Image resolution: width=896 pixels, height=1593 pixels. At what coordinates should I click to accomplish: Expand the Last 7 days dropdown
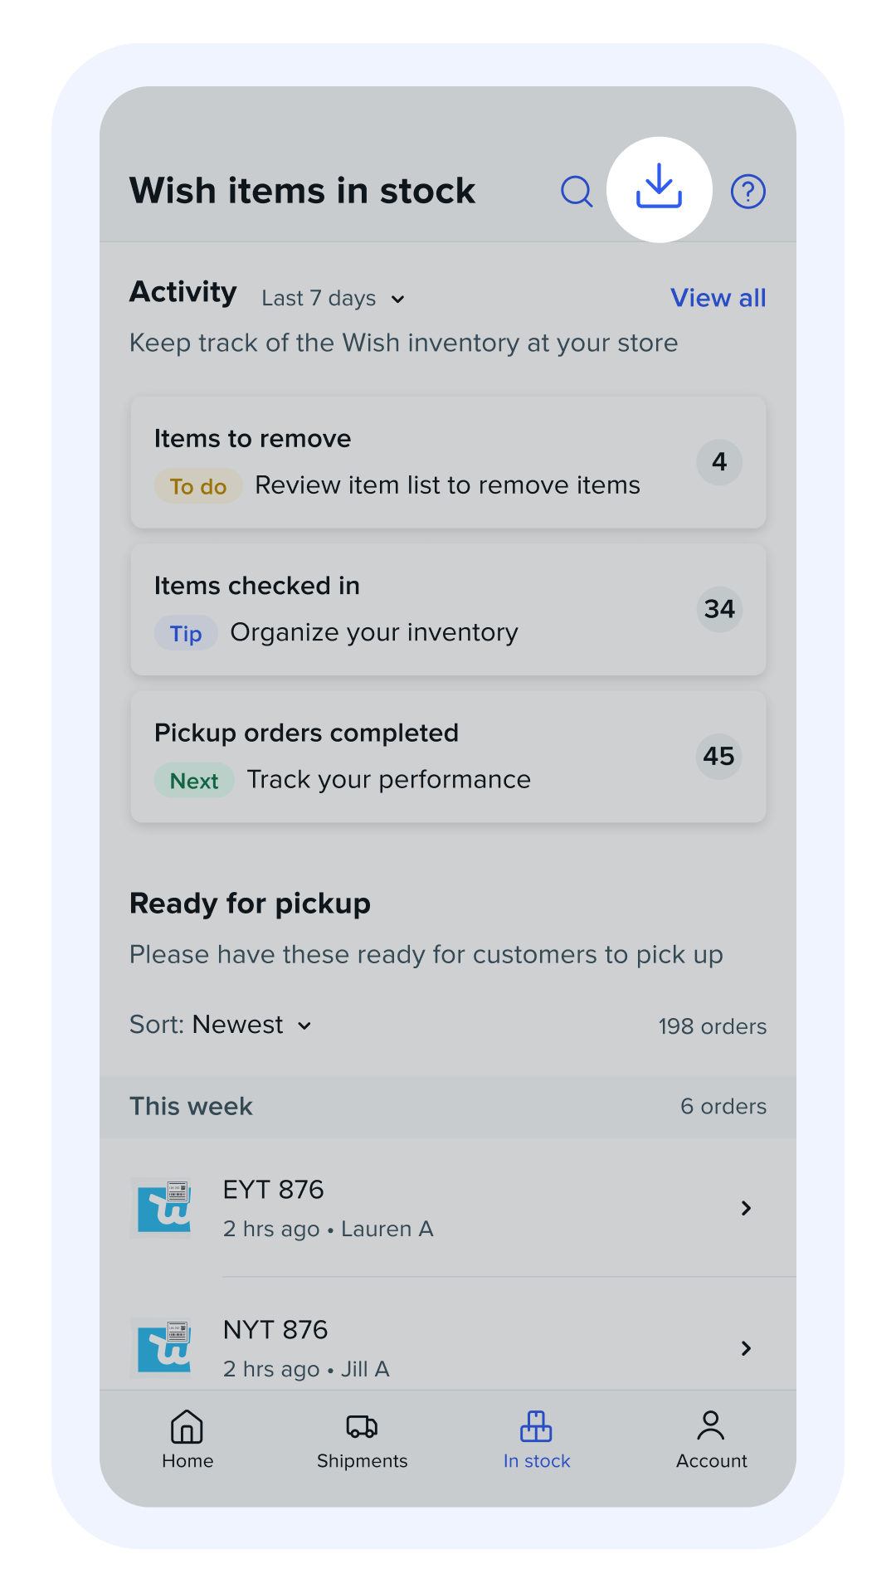333,299
